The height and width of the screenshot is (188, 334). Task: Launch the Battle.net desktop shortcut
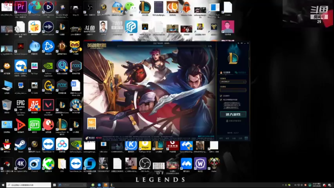click(x=48, y=46)
